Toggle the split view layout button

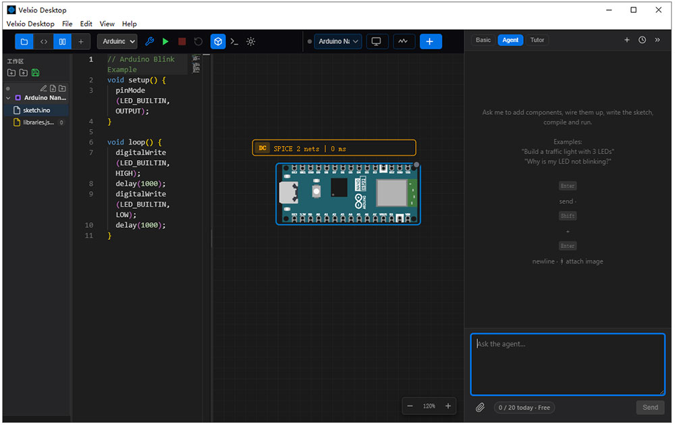click(x=62, y=42)
